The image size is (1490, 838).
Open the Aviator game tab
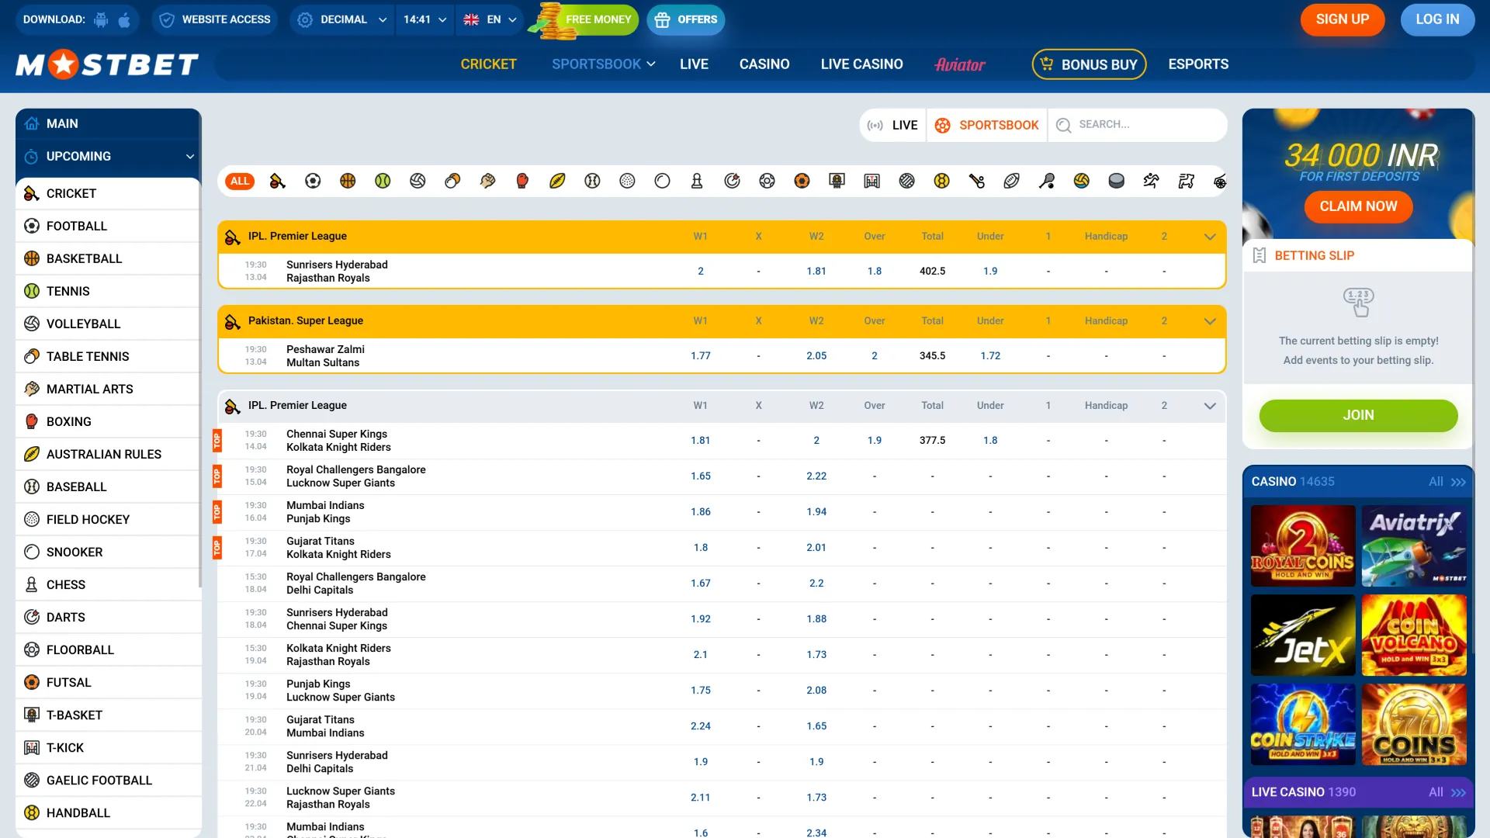coord(960,64)
